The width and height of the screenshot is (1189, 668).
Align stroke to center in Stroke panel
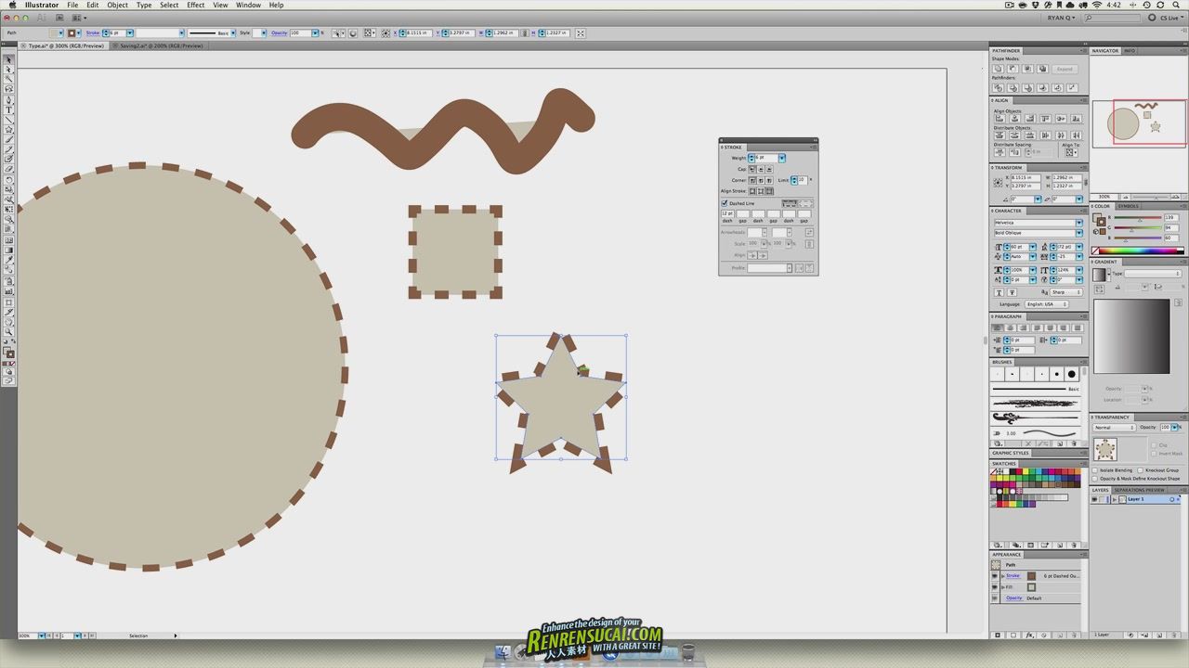pos(752,191)
